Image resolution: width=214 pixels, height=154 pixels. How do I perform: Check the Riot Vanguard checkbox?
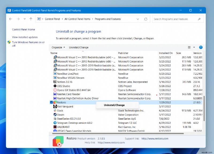click(51, 106)
